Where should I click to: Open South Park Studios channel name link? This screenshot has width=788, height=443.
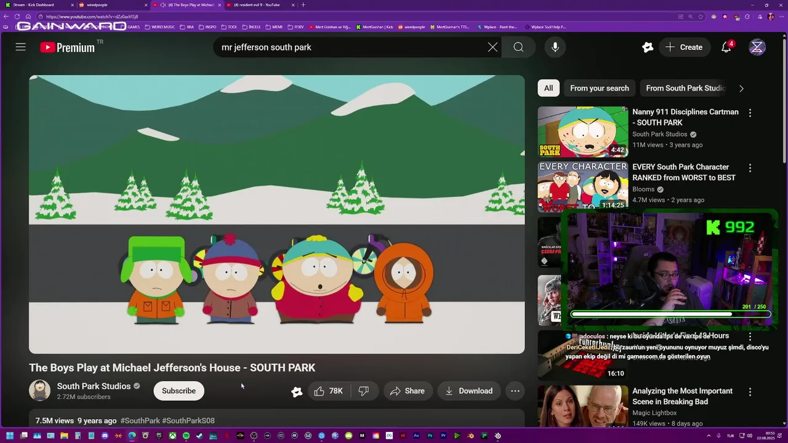(94, 386)
